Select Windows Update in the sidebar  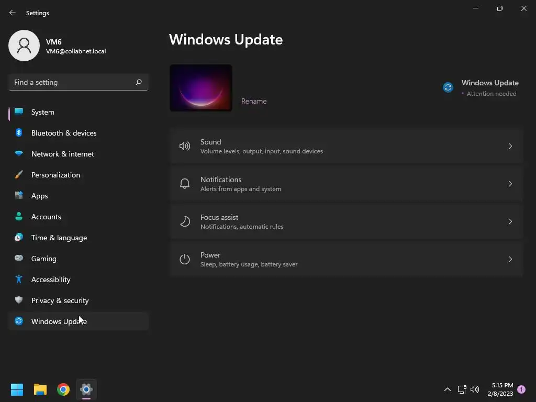point(79,321)
